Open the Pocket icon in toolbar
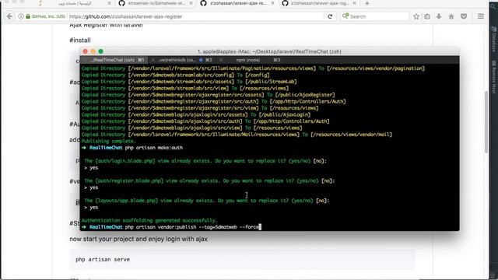This screenshot has width=498, height=280. point(464,16)
